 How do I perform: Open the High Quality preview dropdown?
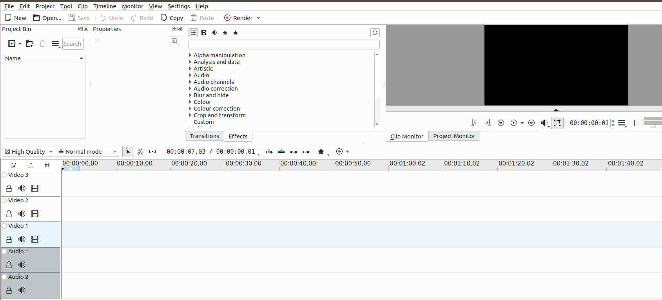(x=29, y=152)
